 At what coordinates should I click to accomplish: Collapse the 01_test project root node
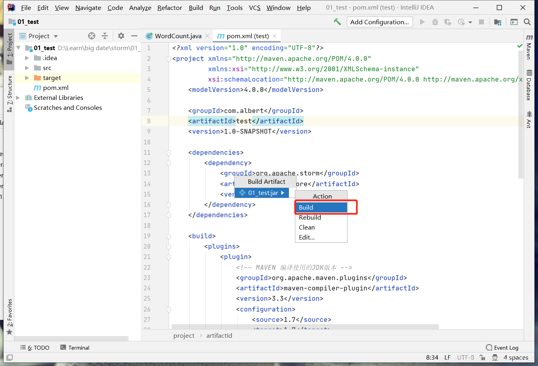18,48
